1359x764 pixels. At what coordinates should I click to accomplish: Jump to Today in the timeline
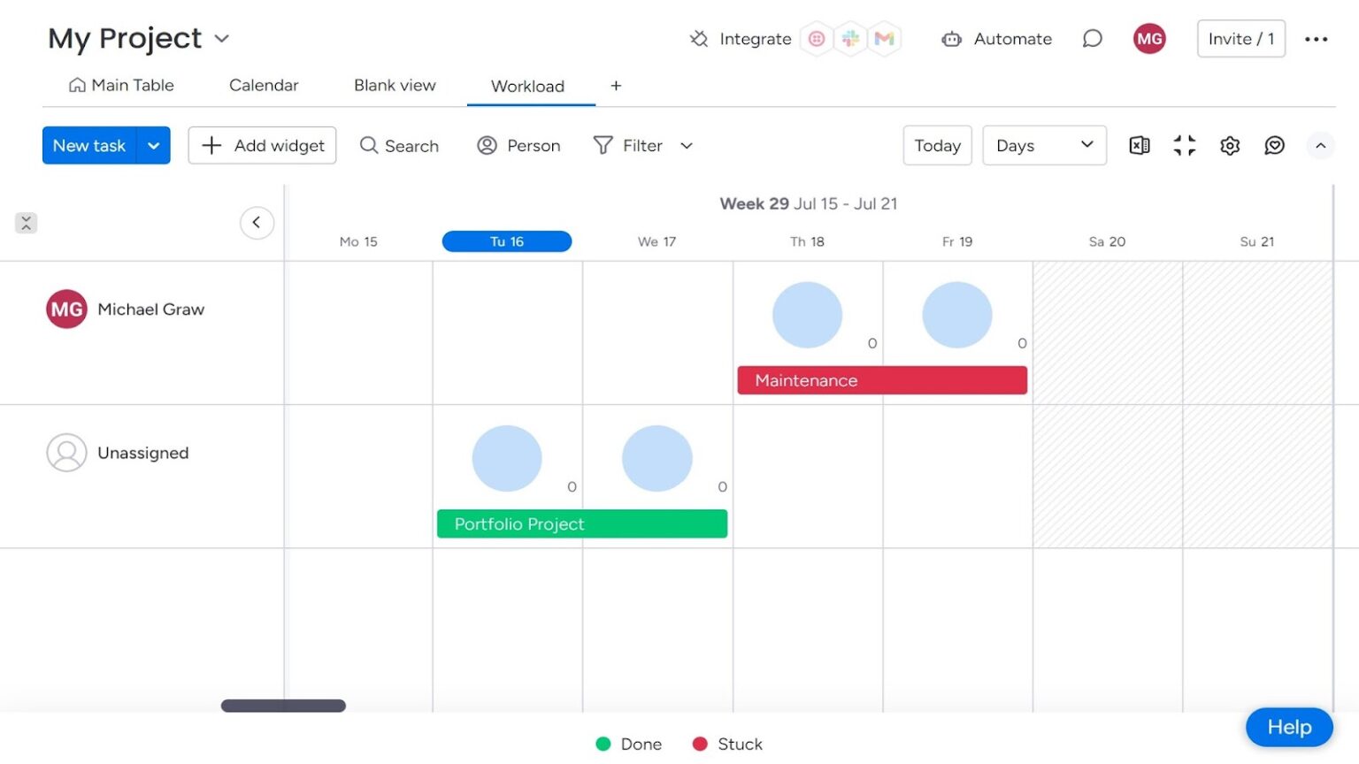click(x=937, y=145)
